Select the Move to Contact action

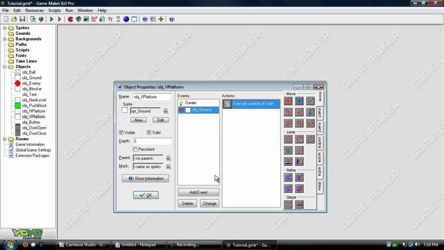click(288, 161)
